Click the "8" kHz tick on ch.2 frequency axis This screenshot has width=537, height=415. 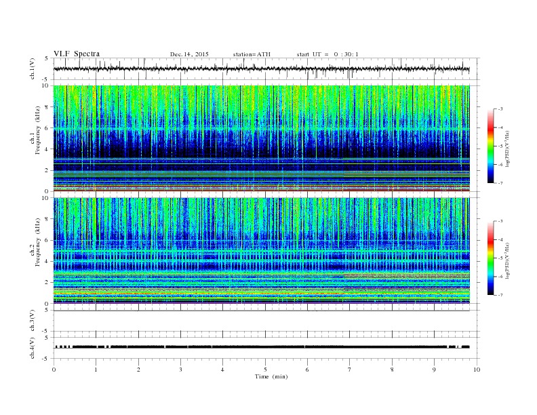tap(47, 219)
